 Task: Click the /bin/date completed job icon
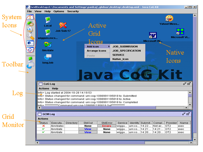click(x=48, y=45)
